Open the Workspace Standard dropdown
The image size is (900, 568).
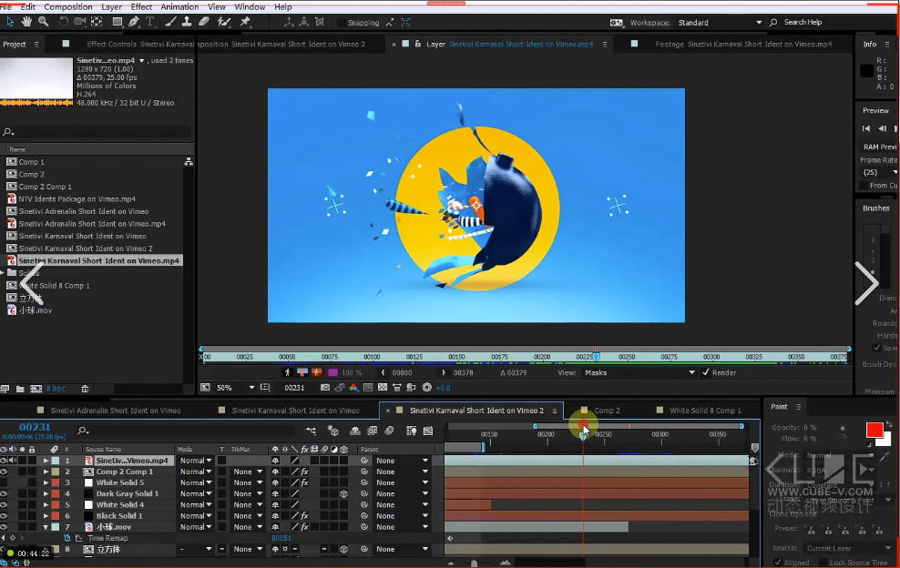tap(721, 23)
